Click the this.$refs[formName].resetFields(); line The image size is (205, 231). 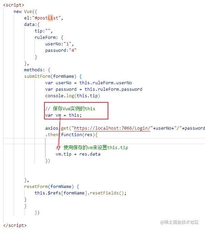pos(81,193)
